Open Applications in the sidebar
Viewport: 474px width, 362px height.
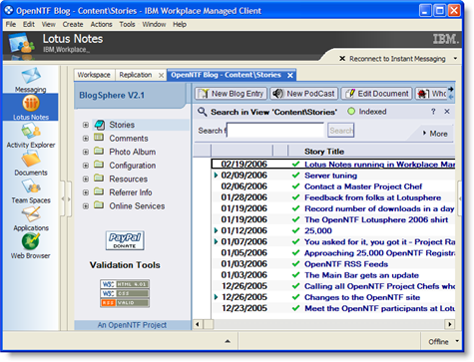tap(31, 218)
